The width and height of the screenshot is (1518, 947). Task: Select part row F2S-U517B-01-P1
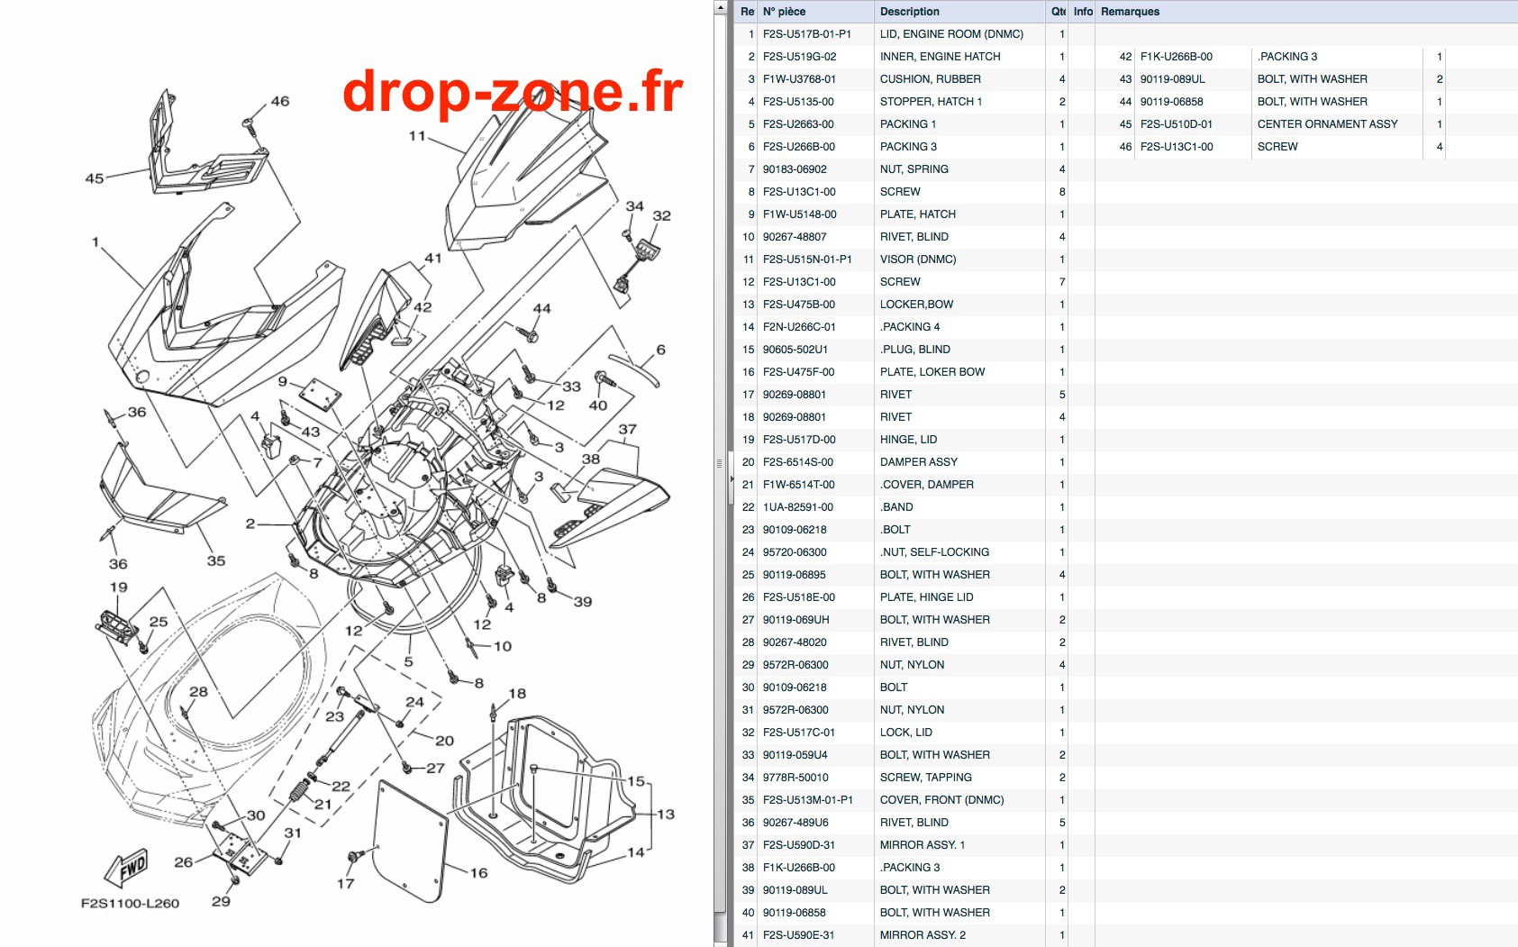901,34
